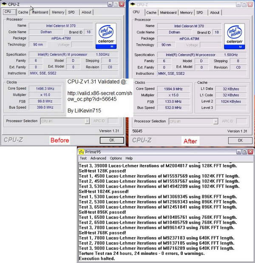Click Multiplier value x 15.0 in After window
This screenshot has height=263, width=255.
(173, 95)
